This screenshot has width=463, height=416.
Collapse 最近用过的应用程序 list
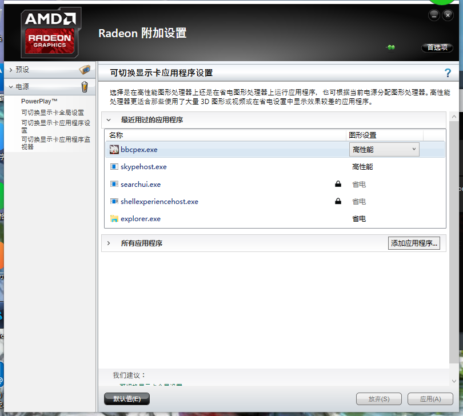109,120
